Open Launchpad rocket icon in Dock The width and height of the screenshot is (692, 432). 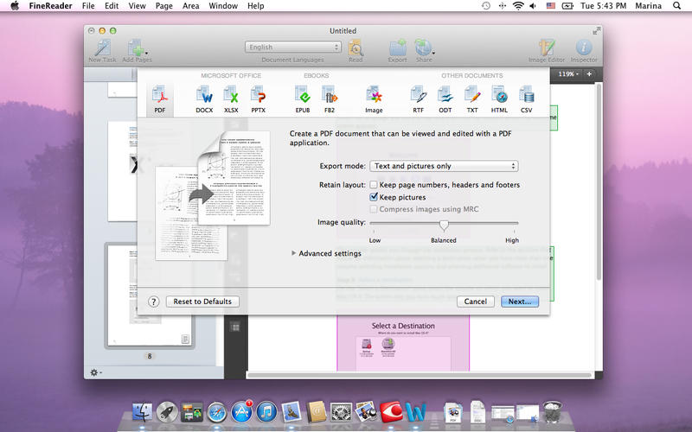coord(167,412)
